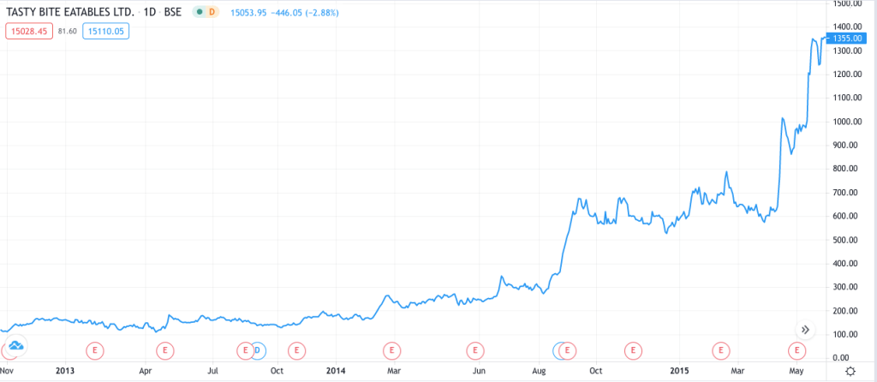The image size is (877, 382).
Task: Click earnings marker right of Apr 2013 label
Action: click(x=164, y=349)
